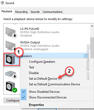
Task: Click the highlighted Speakers device icon
Action: (10, 59)
